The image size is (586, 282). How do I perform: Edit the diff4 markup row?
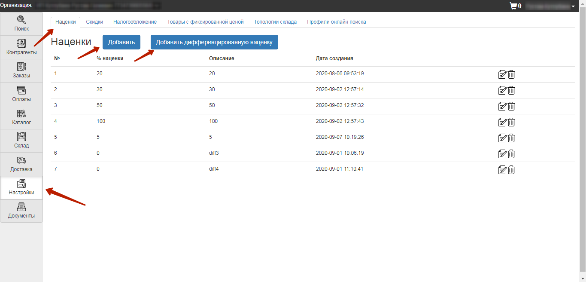pos(502,170)
